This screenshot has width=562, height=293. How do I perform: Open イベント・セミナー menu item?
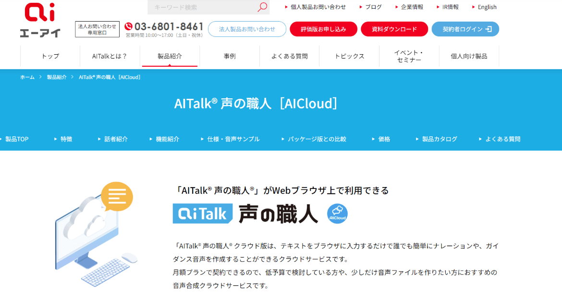tap(409, 56)
